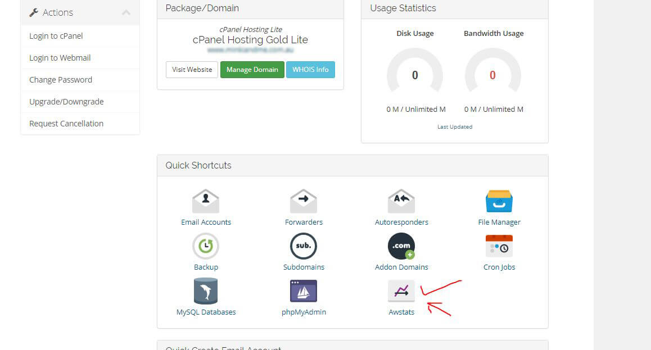
Task: Click the 'cPanel Hosting Gold Lite' title
Action: click(250, 40)
